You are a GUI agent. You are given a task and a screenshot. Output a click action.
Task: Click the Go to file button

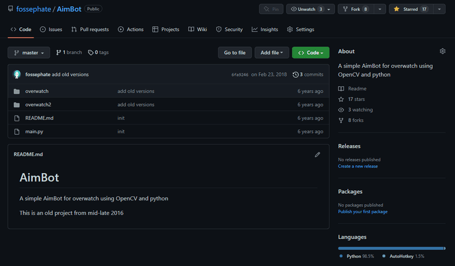[x=235, y=53]
